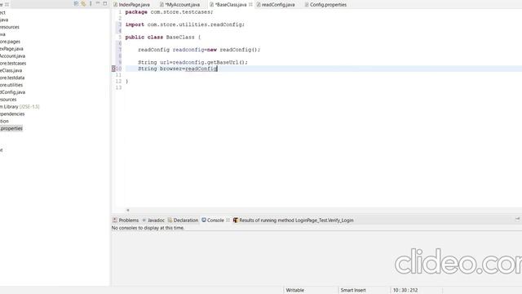522x294 pixels.
Task: Click the '10 : 30 : 212' cursor position
Action: 405,291
